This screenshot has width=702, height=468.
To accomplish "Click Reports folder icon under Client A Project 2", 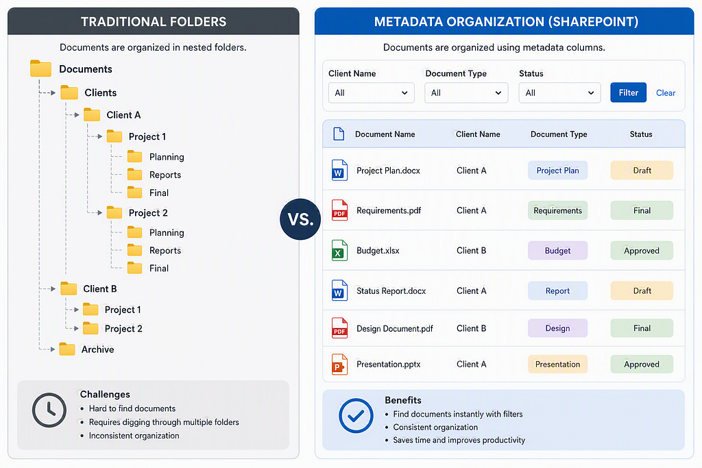I will tap(135, 250).
